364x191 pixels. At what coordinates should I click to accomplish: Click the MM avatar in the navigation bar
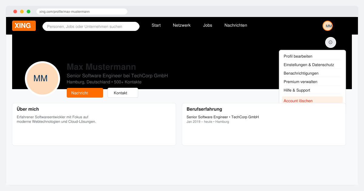click(x=328, y=26)
